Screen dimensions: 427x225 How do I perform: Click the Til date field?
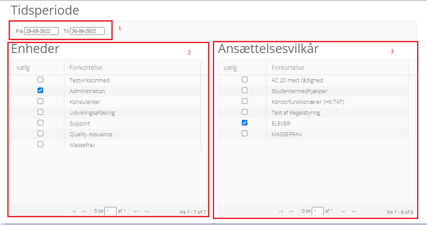click(x=87, y=31)
